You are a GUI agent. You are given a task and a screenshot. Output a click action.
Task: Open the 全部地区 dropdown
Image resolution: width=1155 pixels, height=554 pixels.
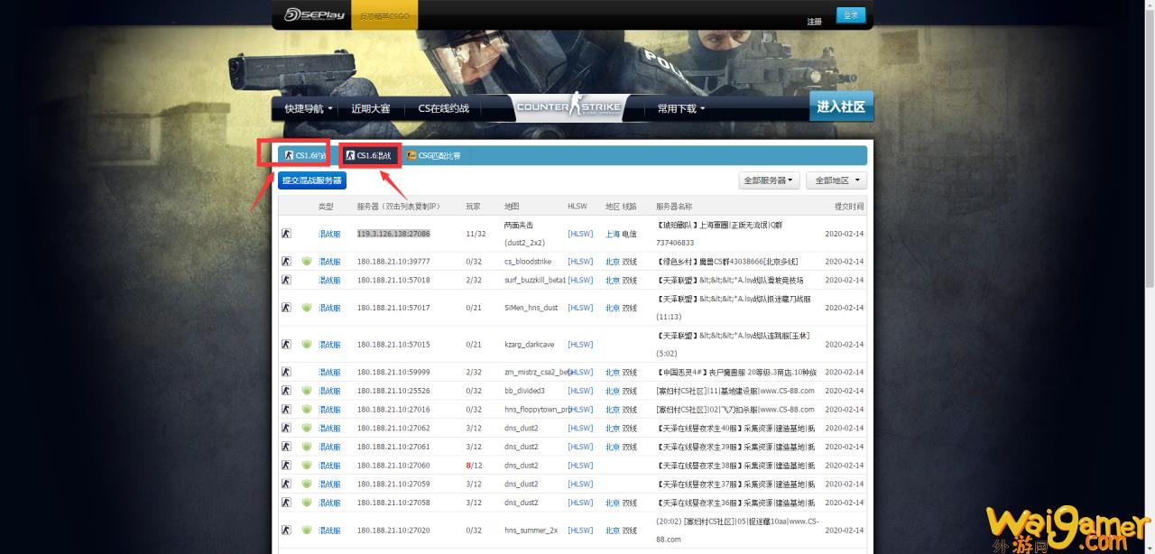click(x=836, y=180)
